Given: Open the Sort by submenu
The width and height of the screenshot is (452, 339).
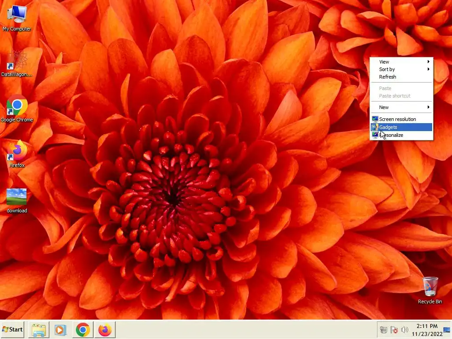Looking at the screenshot, I should [x=401, y=69].
